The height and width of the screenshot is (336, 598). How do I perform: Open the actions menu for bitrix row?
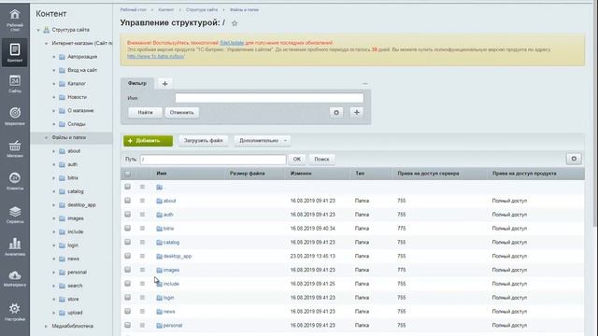142,228
